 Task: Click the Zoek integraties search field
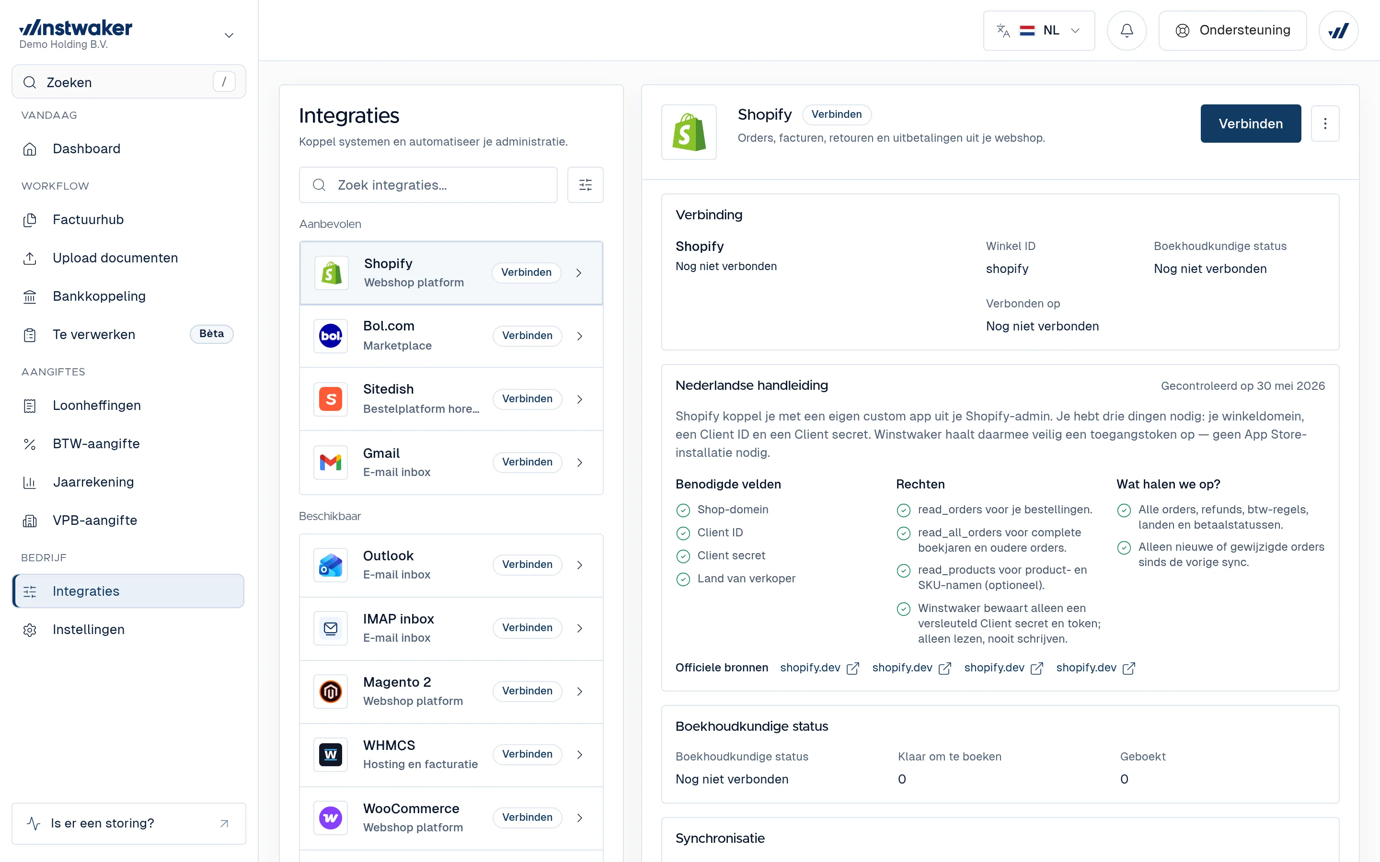[428, 185]
